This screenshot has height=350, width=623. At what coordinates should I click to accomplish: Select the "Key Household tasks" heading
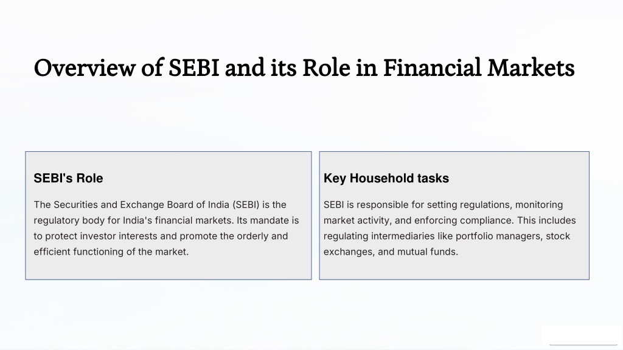pyautogui.click(x=386, y=178)
